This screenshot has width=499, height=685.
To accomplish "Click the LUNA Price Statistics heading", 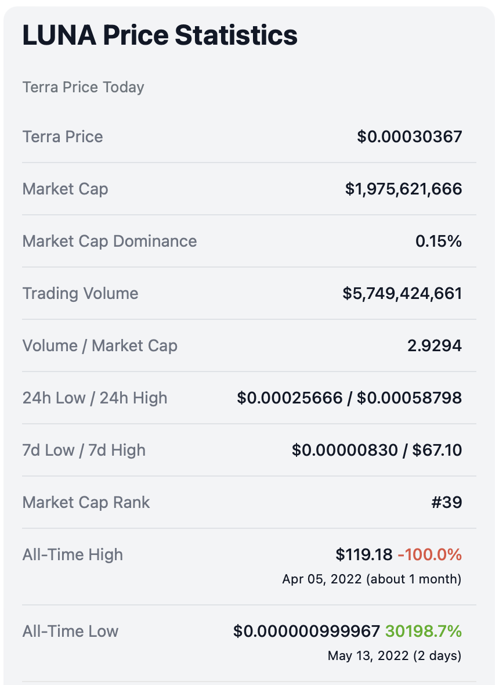I will (x=160, y=36).
